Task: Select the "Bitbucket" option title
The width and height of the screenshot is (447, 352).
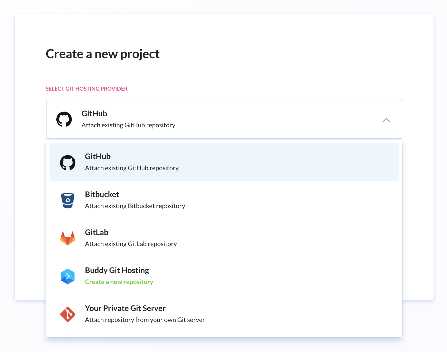Action: pyautogui.click(x=102, y=194)
